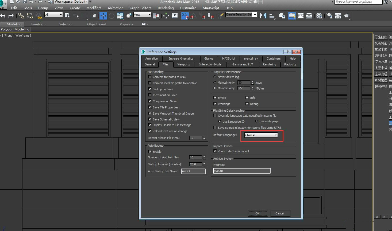The image size is (392, 231).
Task: Open the selection filter All dropdown
Action: pos(53,15)
